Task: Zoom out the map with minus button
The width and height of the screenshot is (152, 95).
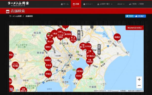Action: point(139,85)
